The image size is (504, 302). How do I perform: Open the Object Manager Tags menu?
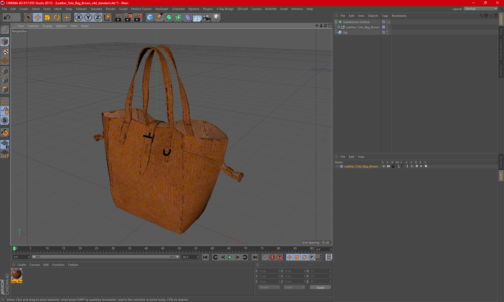click(385, 16)
